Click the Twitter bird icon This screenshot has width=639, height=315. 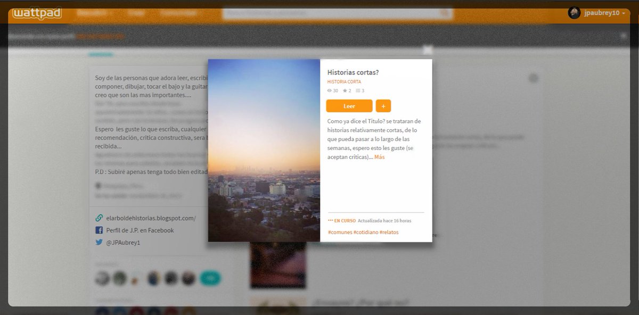pos(99,242)
